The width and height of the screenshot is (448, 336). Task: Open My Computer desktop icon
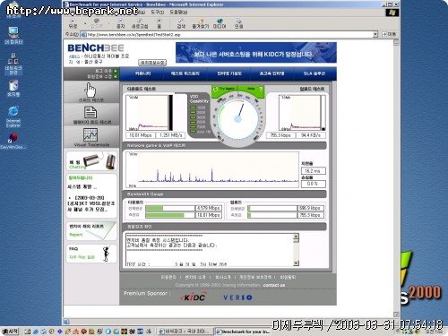13,35
